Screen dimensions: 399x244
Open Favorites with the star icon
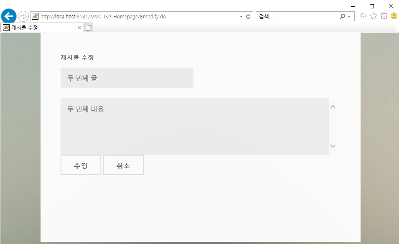pyautogui.click(x=373, y=16)
